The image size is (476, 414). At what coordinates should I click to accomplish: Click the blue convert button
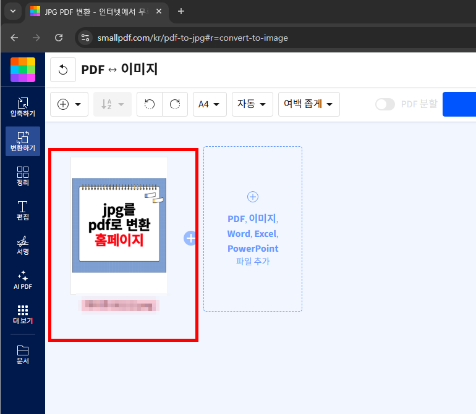(459, 104)
